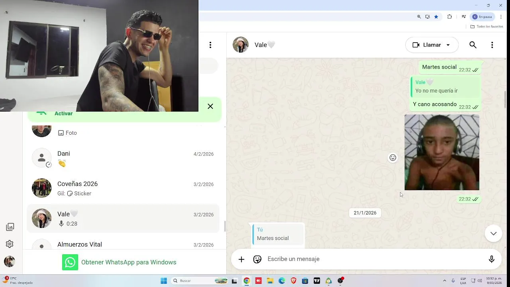The width and height of the screenshot is (510, 287).
Task: Click the chat list scrollbar thumb
Action: (x=225, y=226)
